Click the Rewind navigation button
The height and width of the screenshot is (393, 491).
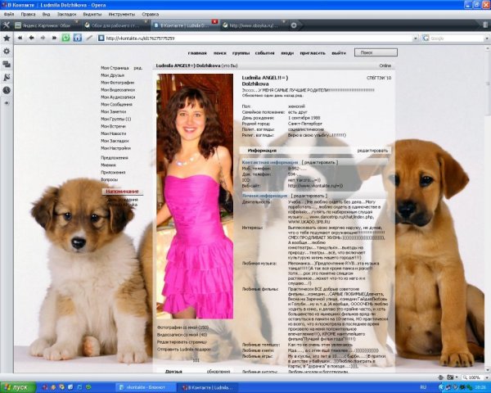click(x=20, y=38)
